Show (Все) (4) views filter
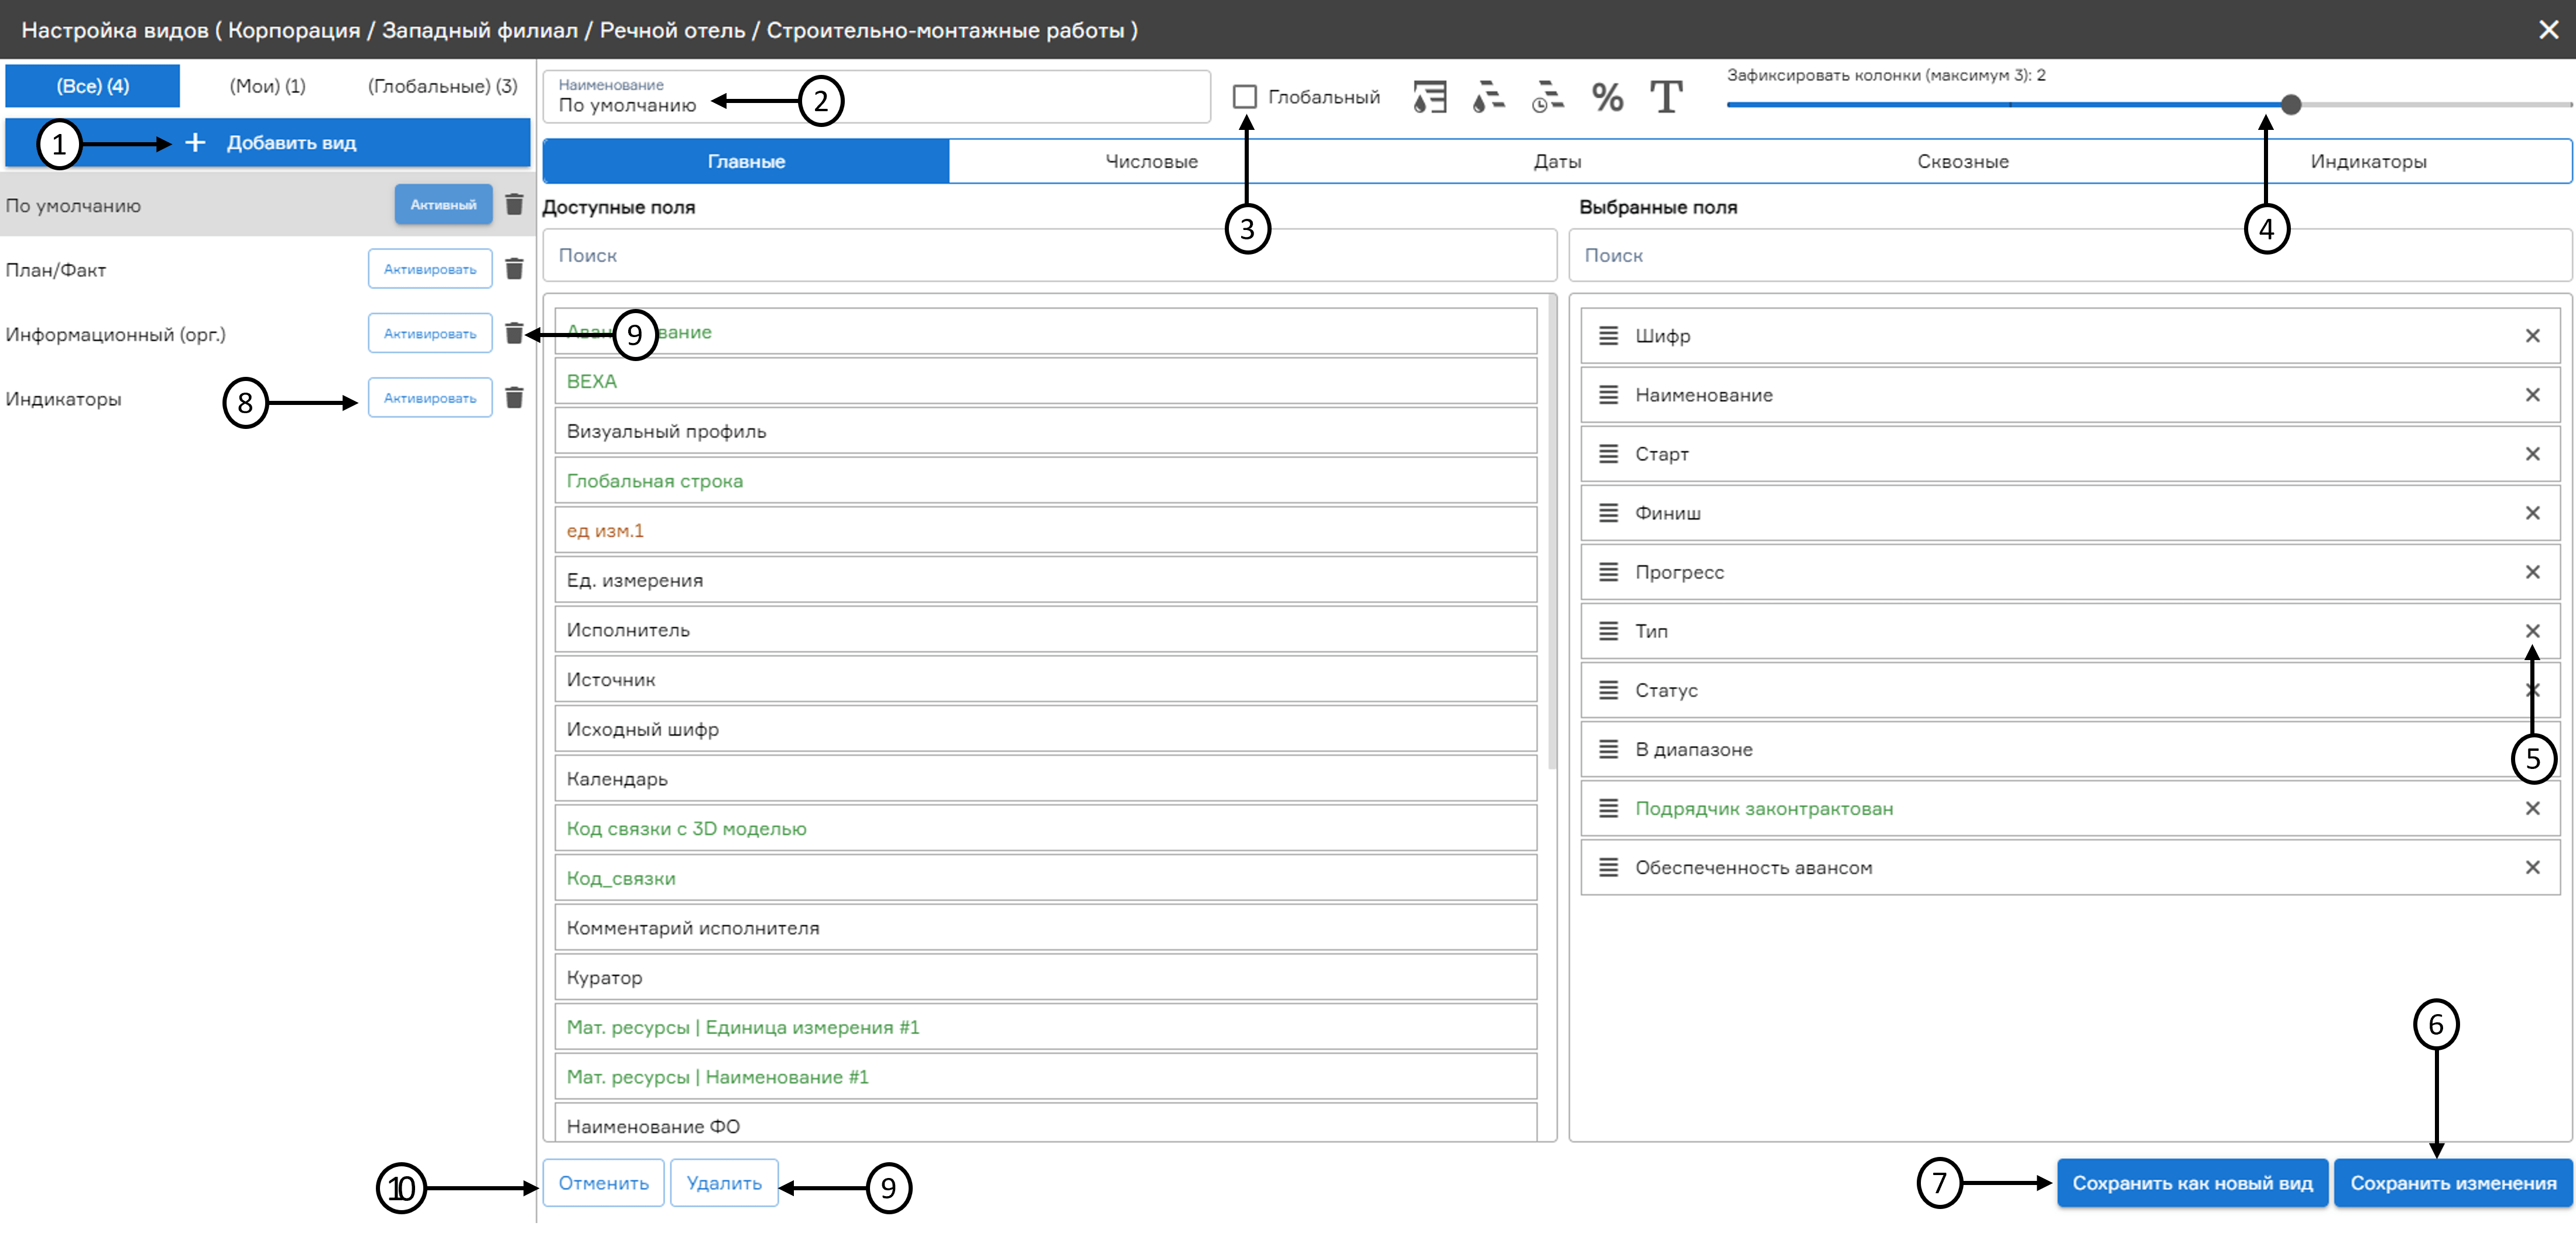The height and width of the screenshot is (1233, 2576). coord(92,86)
